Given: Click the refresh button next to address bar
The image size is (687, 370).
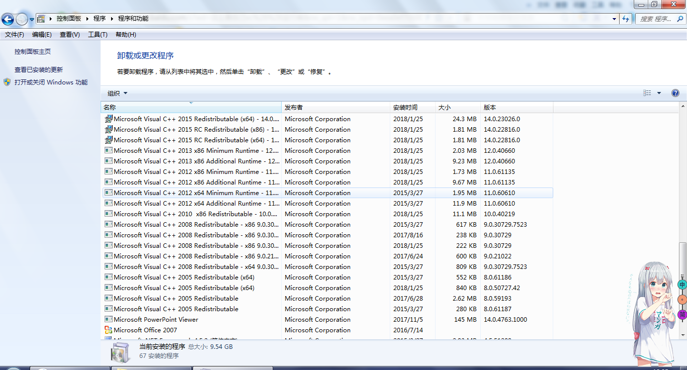Looking at the screenshot, I should click(626, 19).
